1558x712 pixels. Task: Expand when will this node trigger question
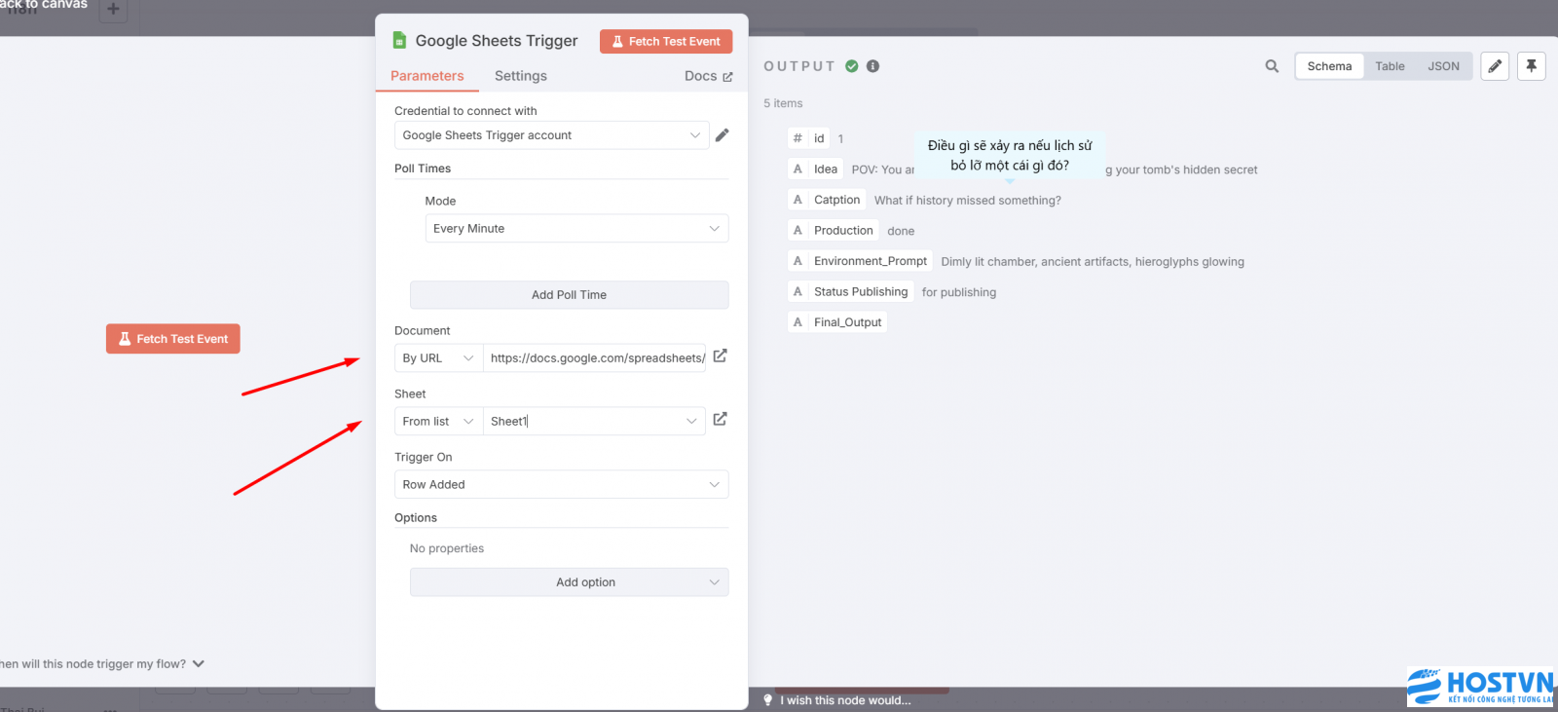[x=102, y=664]
